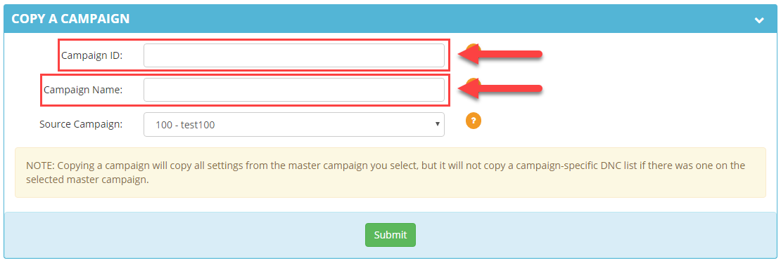781x263 pixels.
Task: Click the red arrow pointing at Campaign ID
Action: pos(500,54)
